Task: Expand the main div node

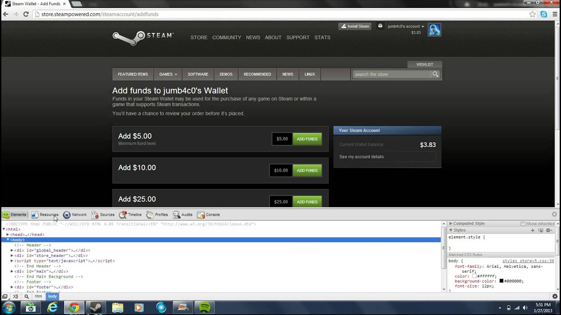Action: tap(12, 271)
